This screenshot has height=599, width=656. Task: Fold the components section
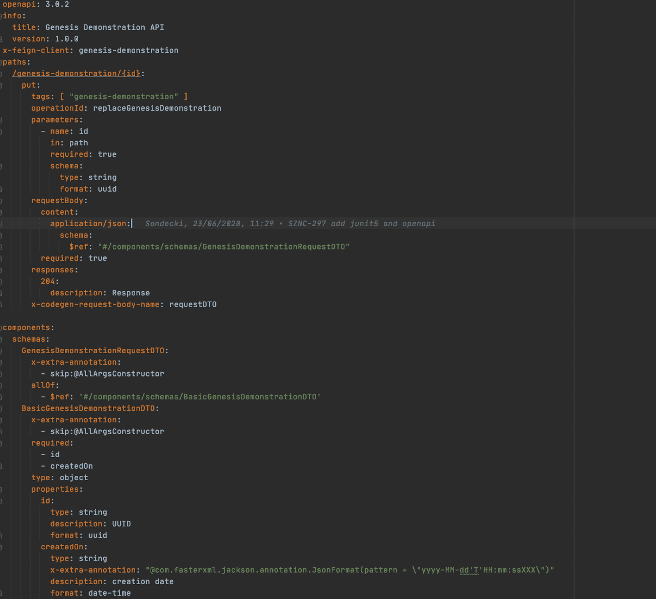click(x=1, y=328)
